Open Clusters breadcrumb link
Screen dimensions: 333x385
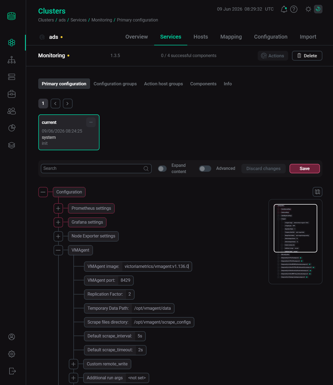click(x=46, y=20)
